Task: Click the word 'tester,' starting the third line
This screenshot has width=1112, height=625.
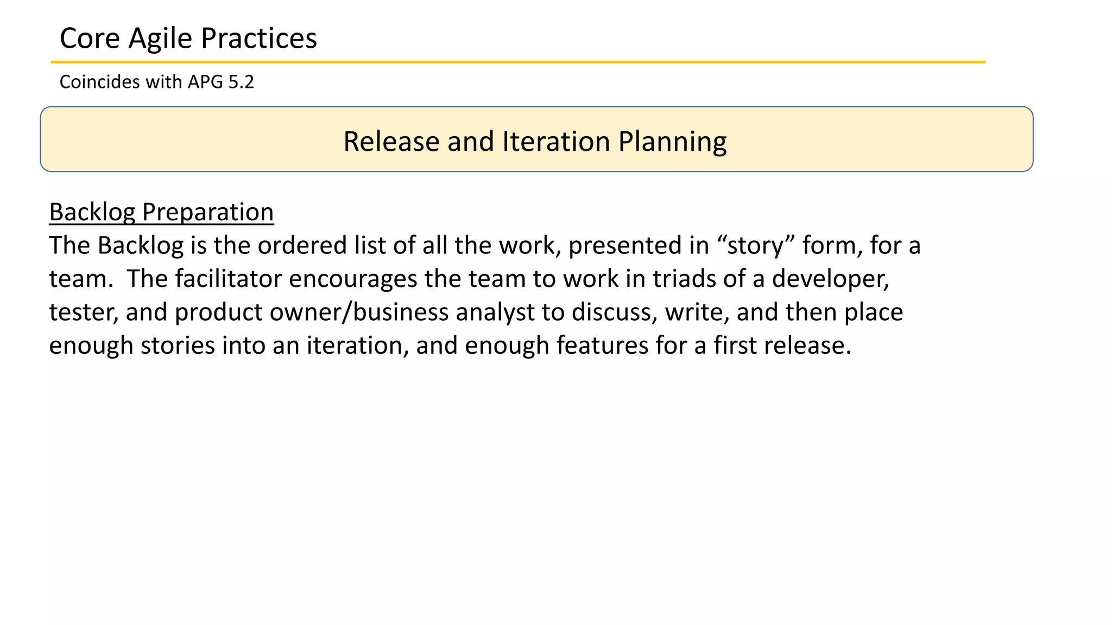Action: (84, 312)
